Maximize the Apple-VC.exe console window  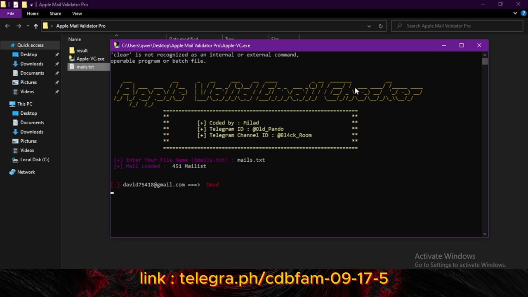tap(462, 45)
